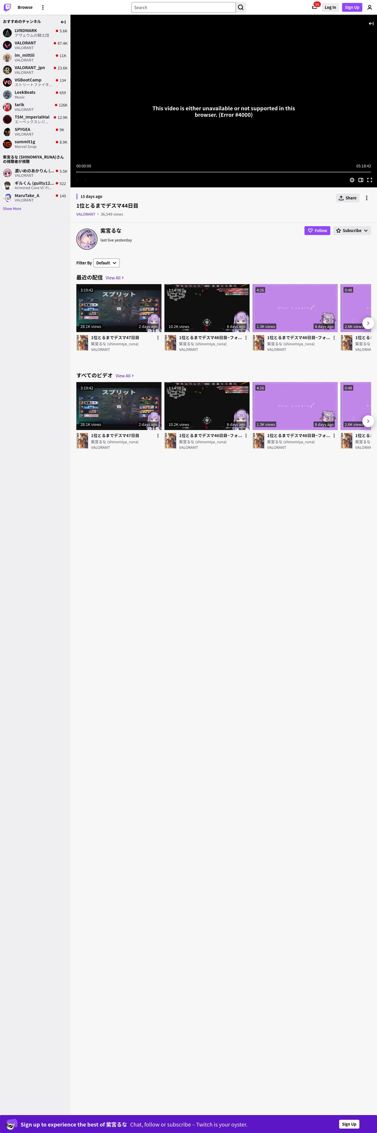This screenshot has width=377, height=1133.
Task: Open im_mittiii channel in sidebar
Action: coord(35,58)
